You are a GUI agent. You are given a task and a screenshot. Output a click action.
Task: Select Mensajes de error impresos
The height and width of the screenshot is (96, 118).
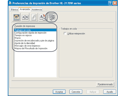click(x=35, y=46)
